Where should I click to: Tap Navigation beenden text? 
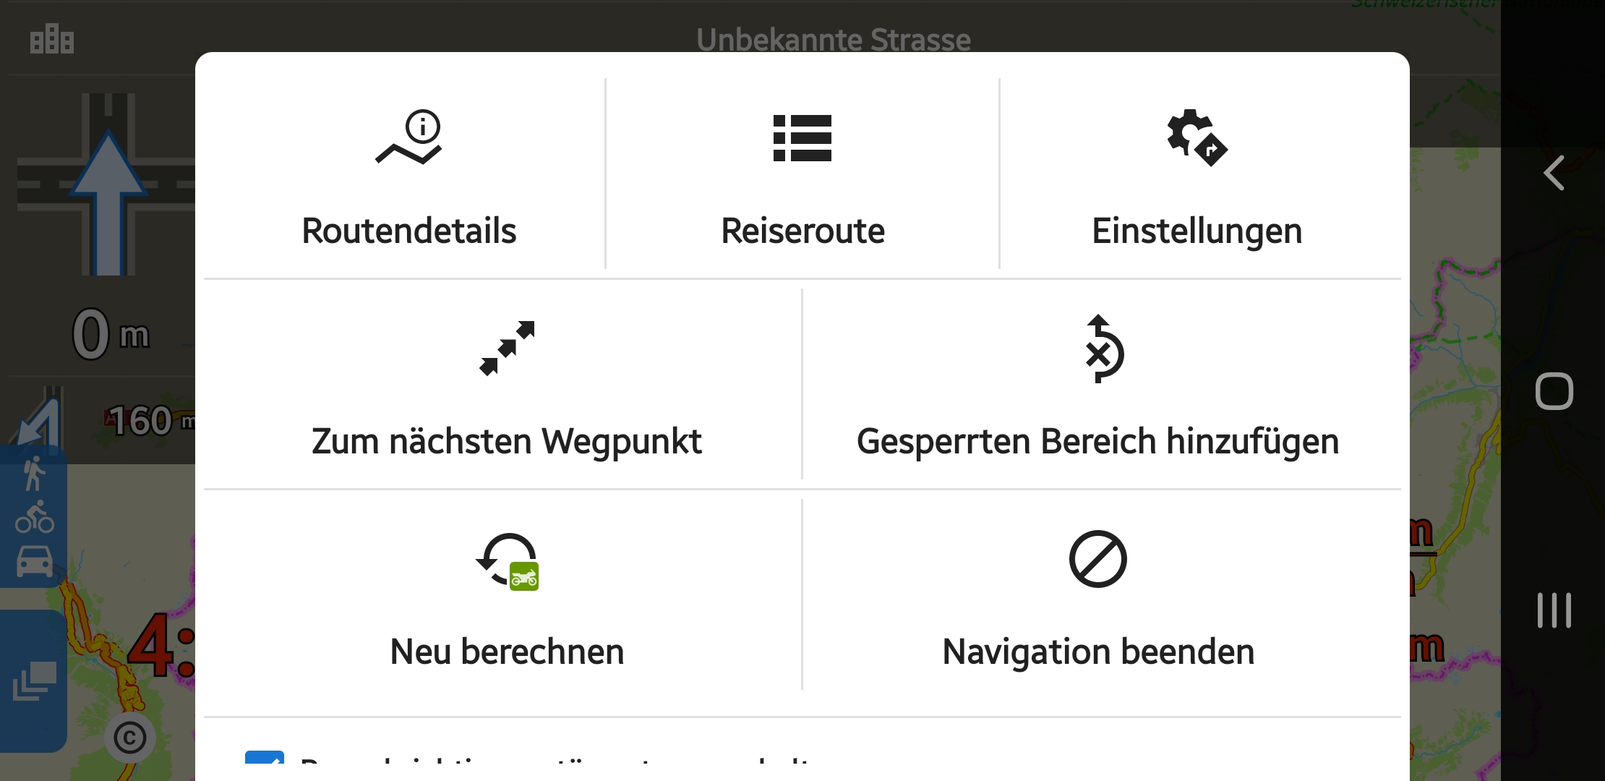click(x=1097, y=652)
